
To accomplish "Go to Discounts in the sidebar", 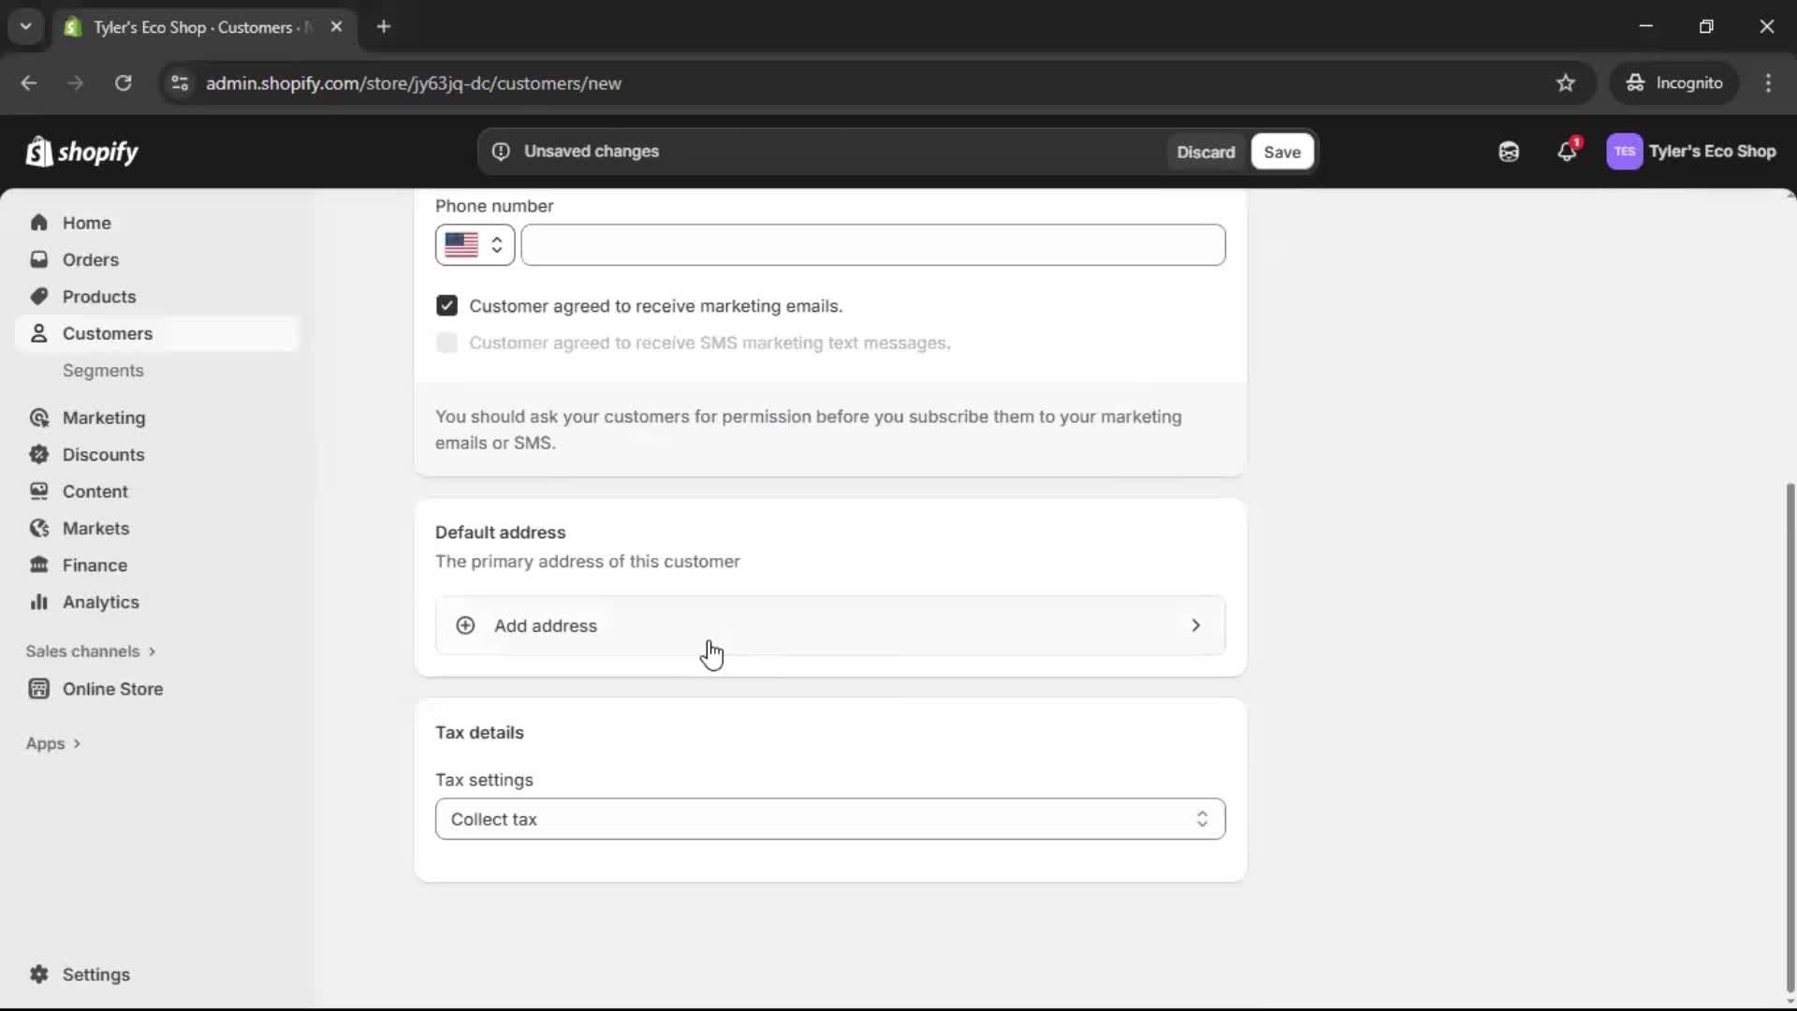I will (x=103, y=454).
